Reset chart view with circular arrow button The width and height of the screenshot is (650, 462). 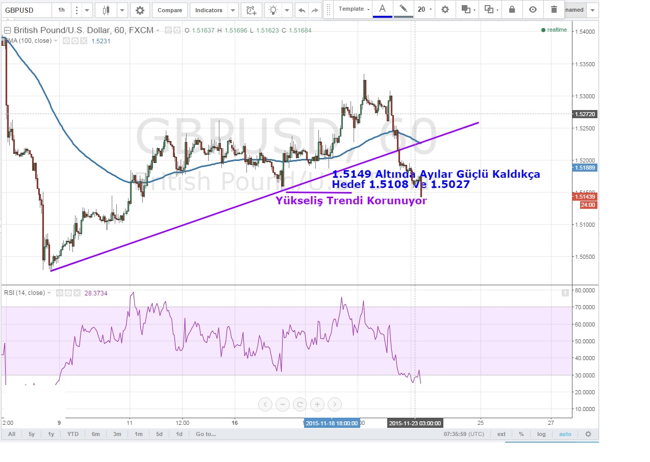pyautogui.click(x=300, y=404)
